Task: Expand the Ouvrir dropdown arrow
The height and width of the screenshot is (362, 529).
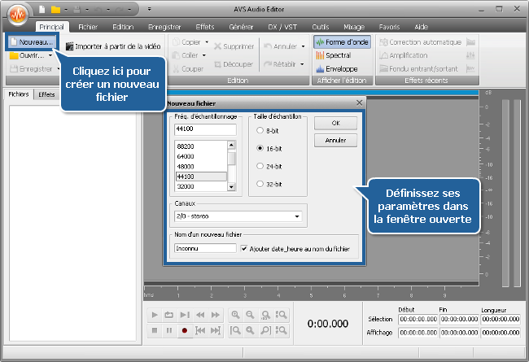Action: coord(50,56)
